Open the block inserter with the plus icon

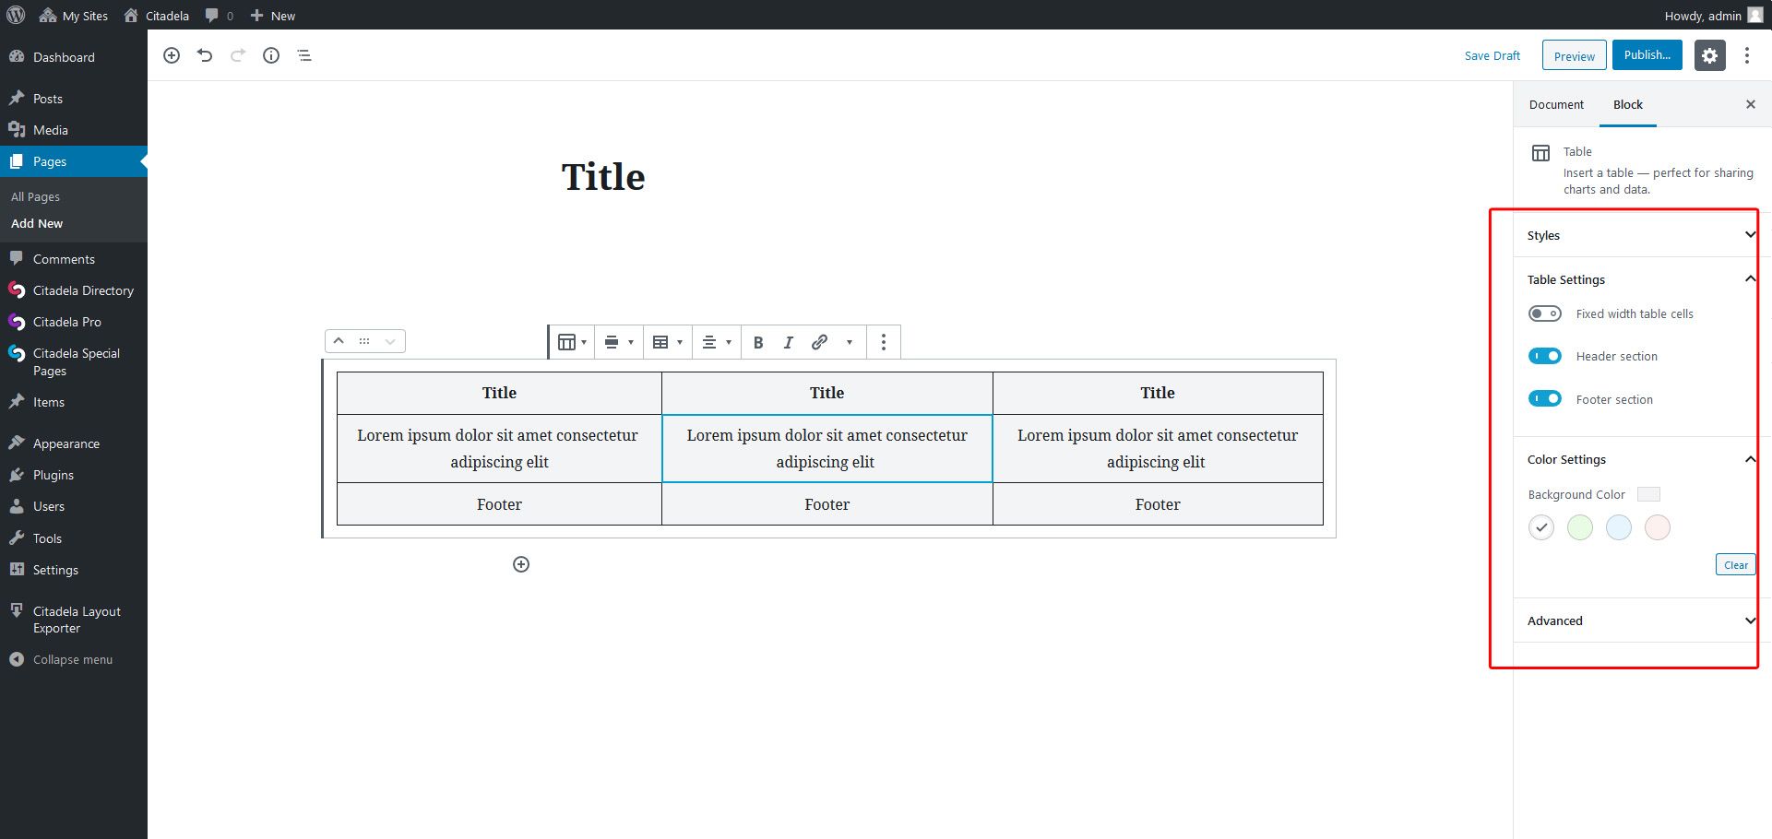172,55
